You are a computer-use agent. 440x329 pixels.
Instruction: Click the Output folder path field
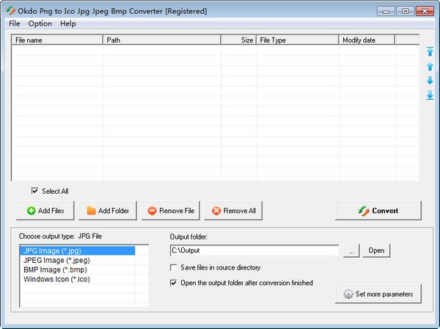(254, 250)
